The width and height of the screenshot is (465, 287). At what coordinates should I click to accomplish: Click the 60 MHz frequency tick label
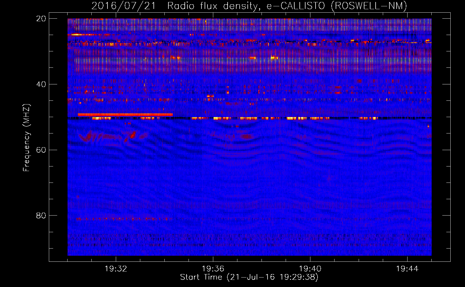point(41,150)
